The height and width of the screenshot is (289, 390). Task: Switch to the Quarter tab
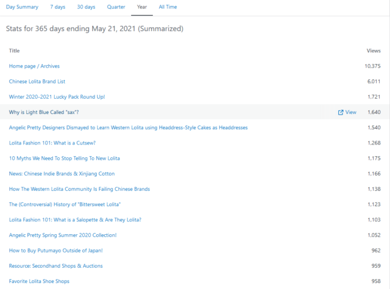[x=116, y=7]
